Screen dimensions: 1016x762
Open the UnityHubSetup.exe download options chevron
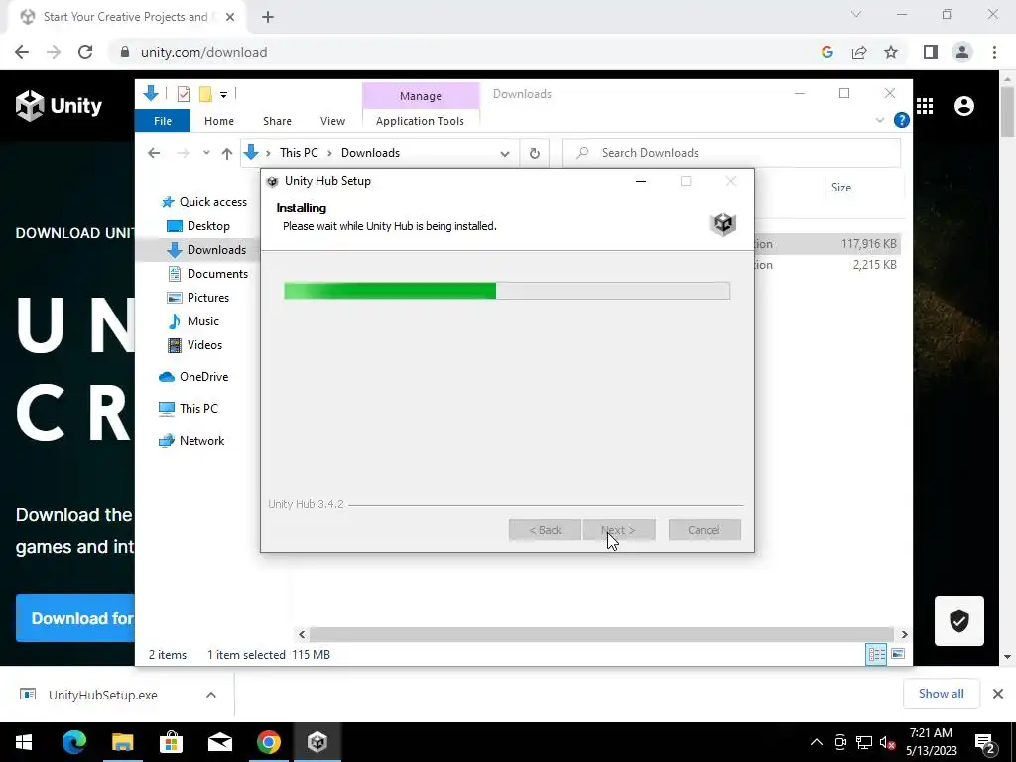click(210, 695)
